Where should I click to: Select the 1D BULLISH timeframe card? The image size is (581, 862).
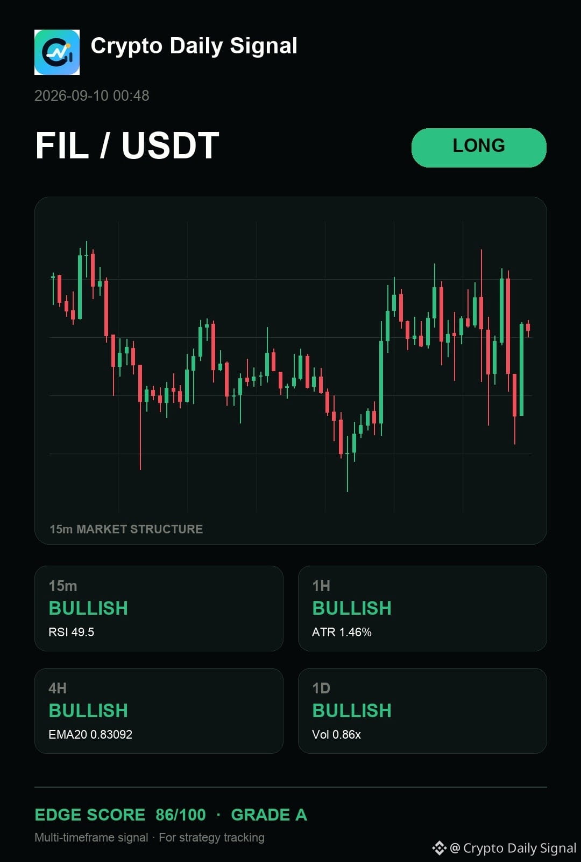pyautogui.click(x=422, y=711)
